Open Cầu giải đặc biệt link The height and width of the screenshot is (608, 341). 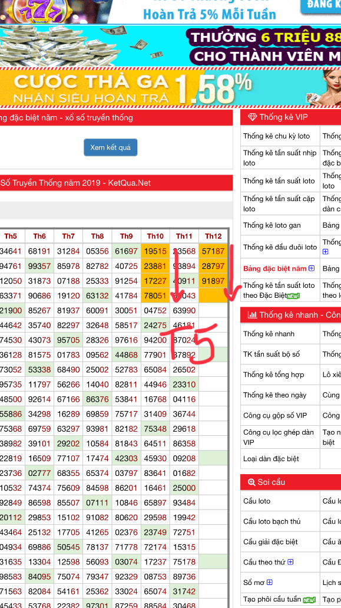[x=270, y=542]
